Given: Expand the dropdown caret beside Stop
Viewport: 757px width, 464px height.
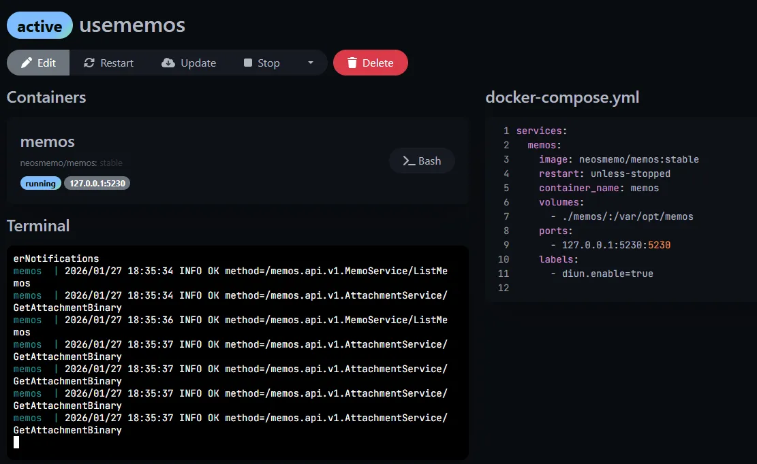Looking at the screenshot, I should point(311,63).
